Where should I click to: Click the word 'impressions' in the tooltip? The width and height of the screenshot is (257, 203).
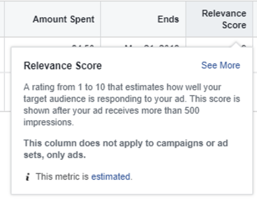[48, 122]
